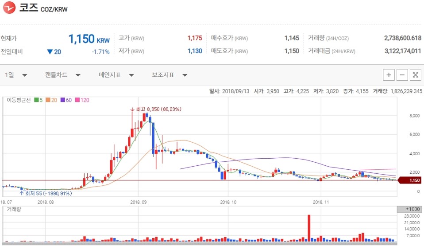This screenshot has height=246, width=424.
Task: Click the 8,000 price axis label
Action: click(415, 116)
